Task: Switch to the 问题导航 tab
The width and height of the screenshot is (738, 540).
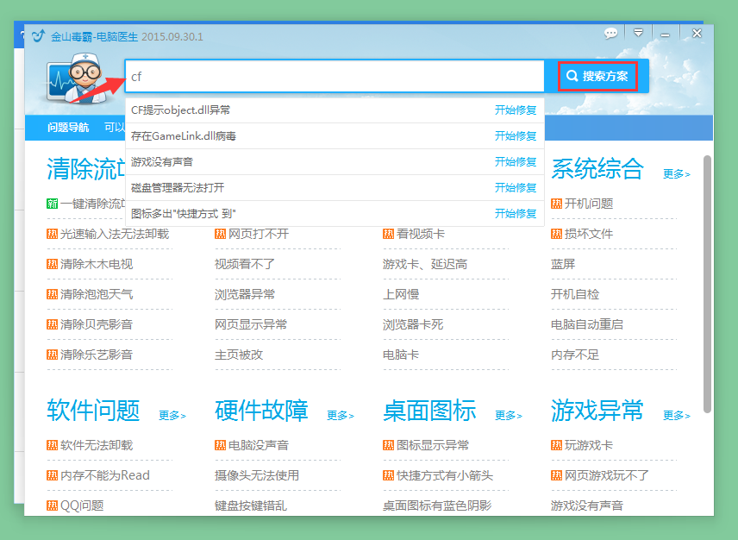Action: (x=68, y=127)
